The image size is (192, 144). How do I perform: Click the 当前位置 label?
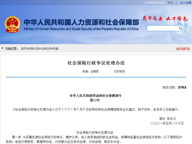pyautogui.click(x=11, y=49)
